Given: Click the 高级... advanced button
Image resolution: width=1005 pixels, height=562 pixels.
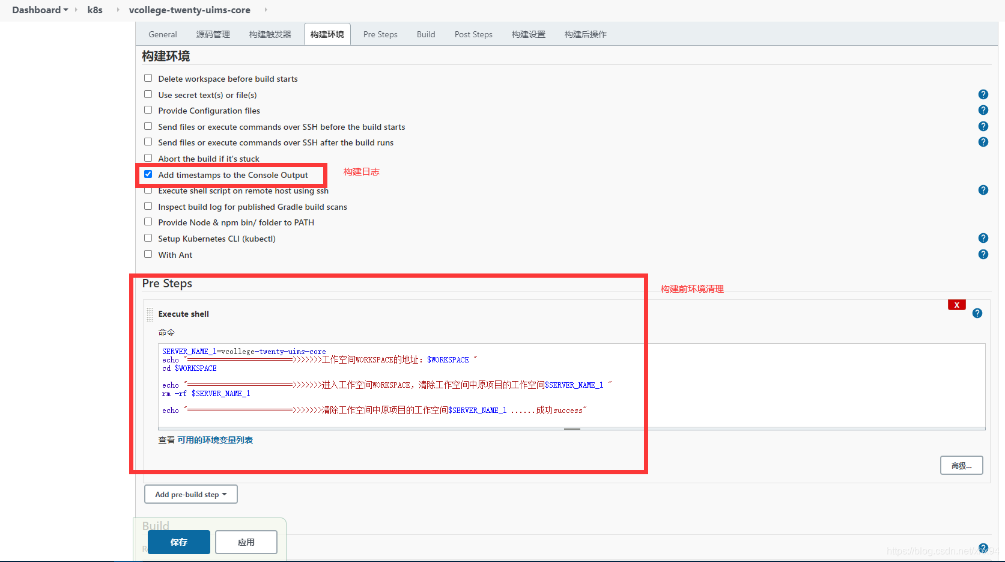Looking at the screenshot, I should pyautogui.click(x=962, y=465).
